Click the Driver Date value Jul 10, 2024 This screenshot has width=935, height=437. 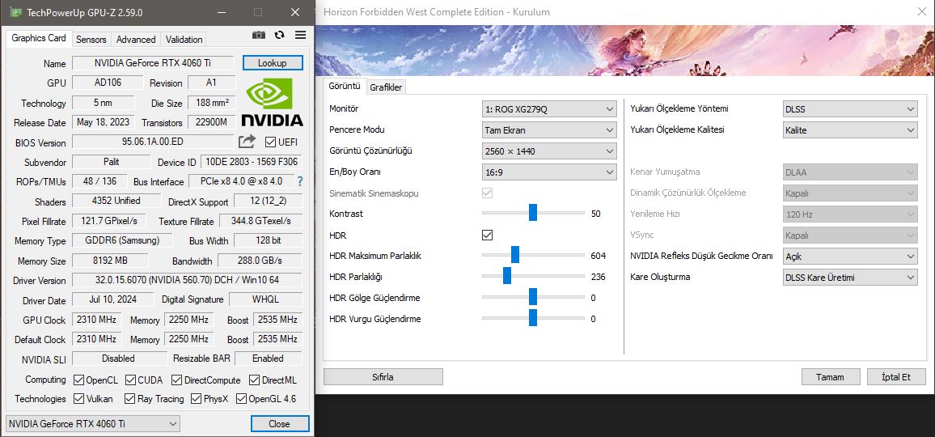pyautogui.click(x=114, y=299)
